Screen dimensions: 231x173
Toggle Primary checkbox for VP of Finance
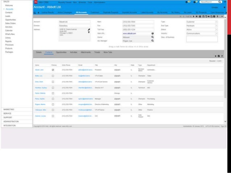[53, 110]
